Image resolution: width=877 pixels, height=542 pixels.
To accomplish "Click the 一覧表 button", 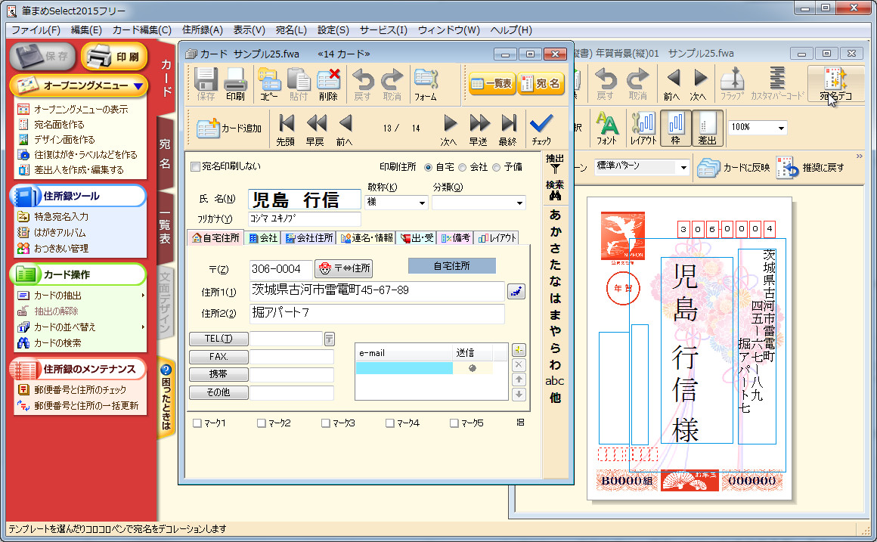I will (491, 83).
